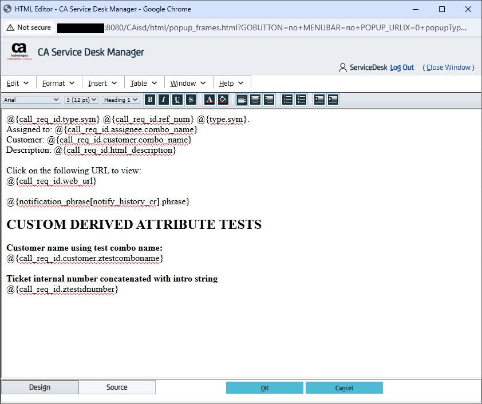Click the notification_phrase line in editor

pos(98,201)
